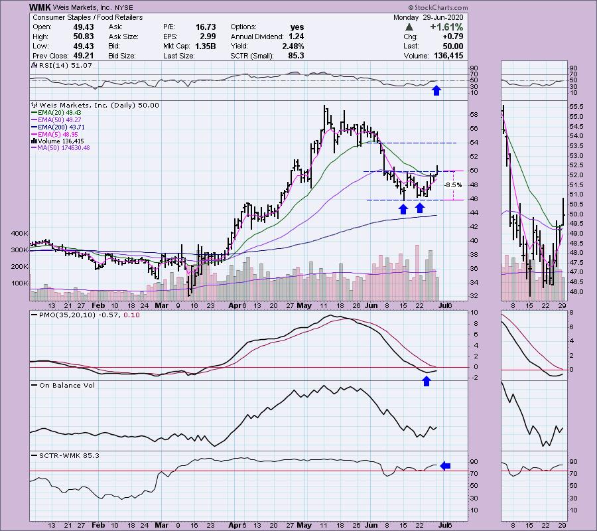Image resolution: width=597 pixels, height=531 pixels.
Task: Click the -8.5% measurement label on the chart
Action: [453, 185]
